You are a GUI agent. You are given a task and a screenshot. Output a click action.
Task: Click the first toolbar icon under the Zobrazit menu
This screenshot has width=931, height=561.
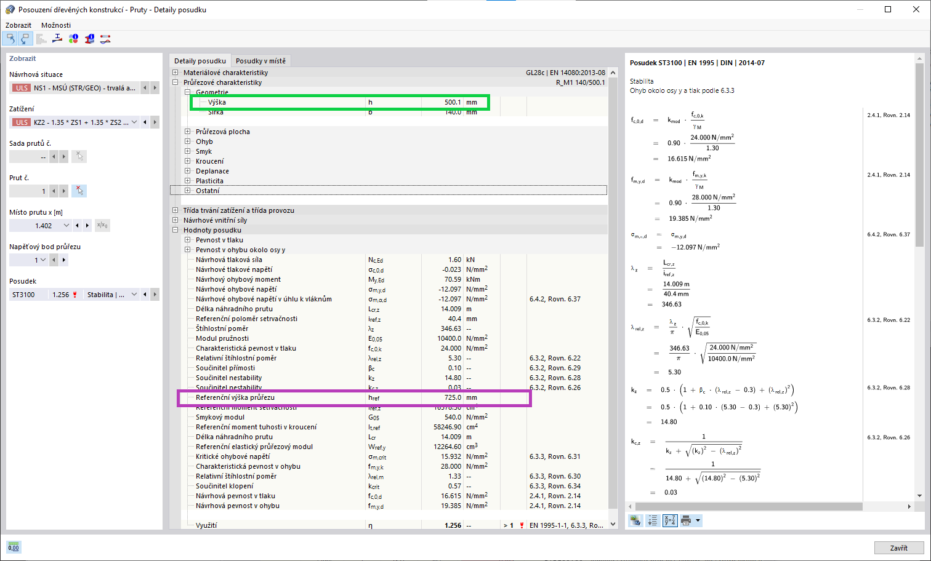(x=10, y=39)
